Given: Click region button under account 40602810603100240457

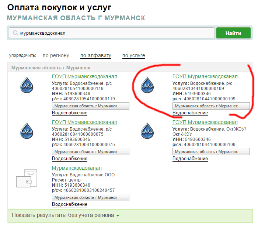Looking at the screenshot, I should (91, 197).
